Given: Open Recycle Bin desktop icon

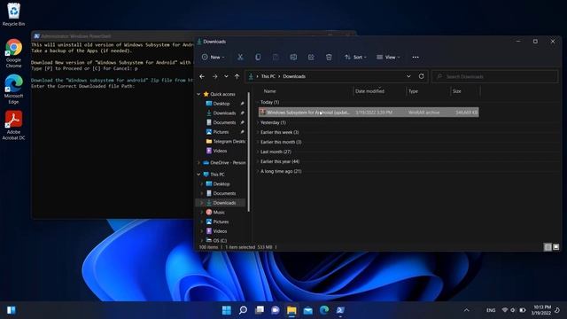Looking at the screenshot, I should 14,14.
